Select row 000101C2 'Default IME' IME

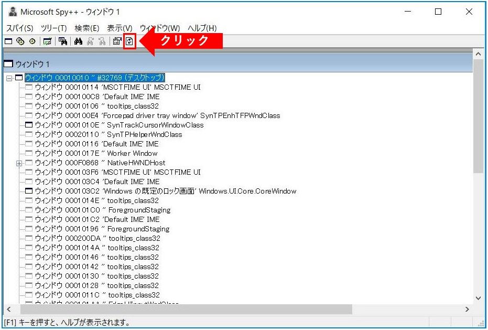click(x=97, y=219)
